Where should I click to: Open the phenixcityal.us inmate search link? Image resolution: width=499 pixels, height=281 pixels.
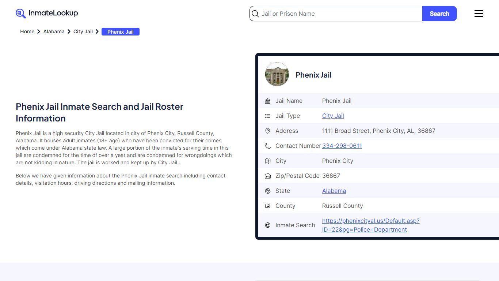click(371, 225)
